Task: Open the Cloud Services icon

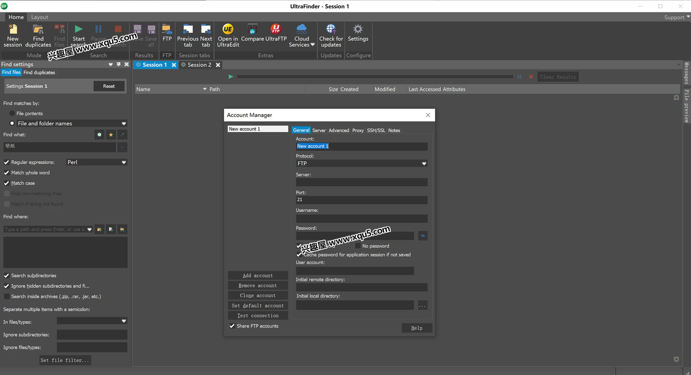Action: (x=301, y=29)
